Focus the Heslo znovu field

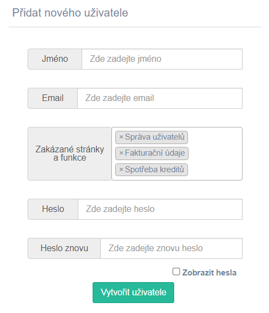click(171, 248)
